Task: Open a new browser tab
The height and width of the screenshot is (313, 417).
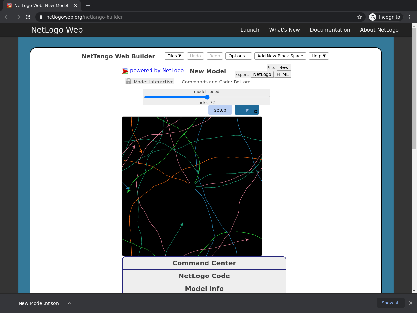Action: coord(88,6)
